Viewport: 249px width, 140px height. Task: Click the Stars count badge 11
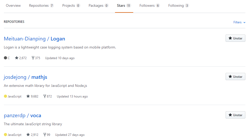click(129, 5)
